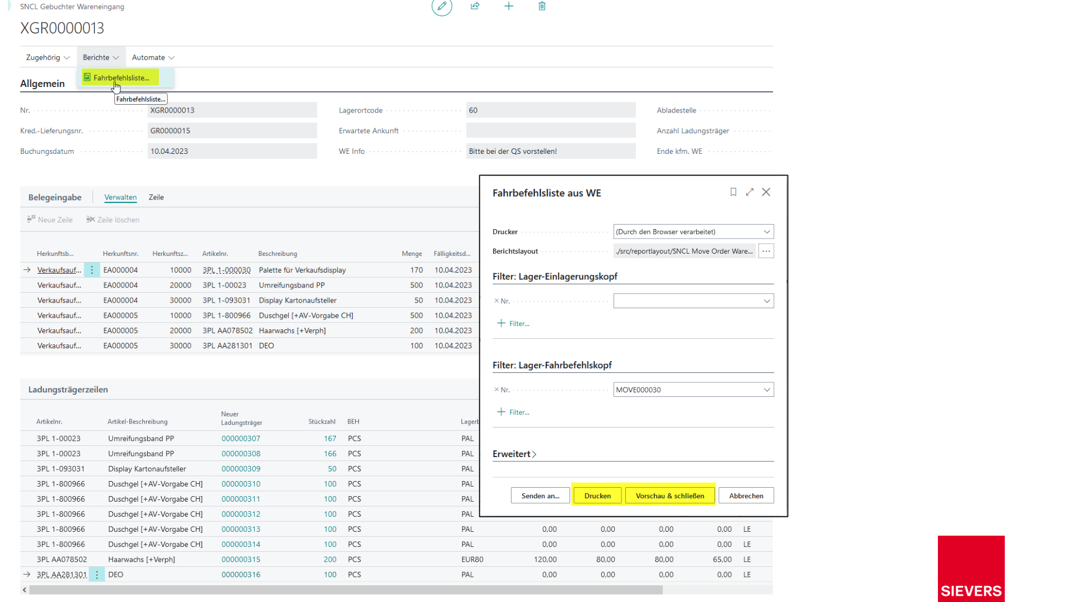Image resolution: width=1070 pixels, height=602 pixels.
Task: Click Berichtslayout path field
Action: click(684, 251)
